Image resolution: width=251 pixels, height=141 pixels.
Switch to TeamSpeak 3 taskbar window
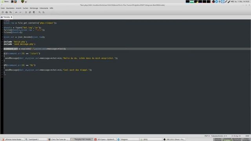[x=36, y=139]
